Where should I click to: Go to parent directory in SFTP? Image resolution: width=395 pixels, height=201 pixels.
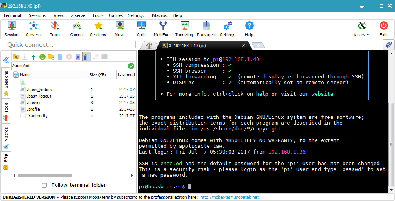(x=16, y=57)
